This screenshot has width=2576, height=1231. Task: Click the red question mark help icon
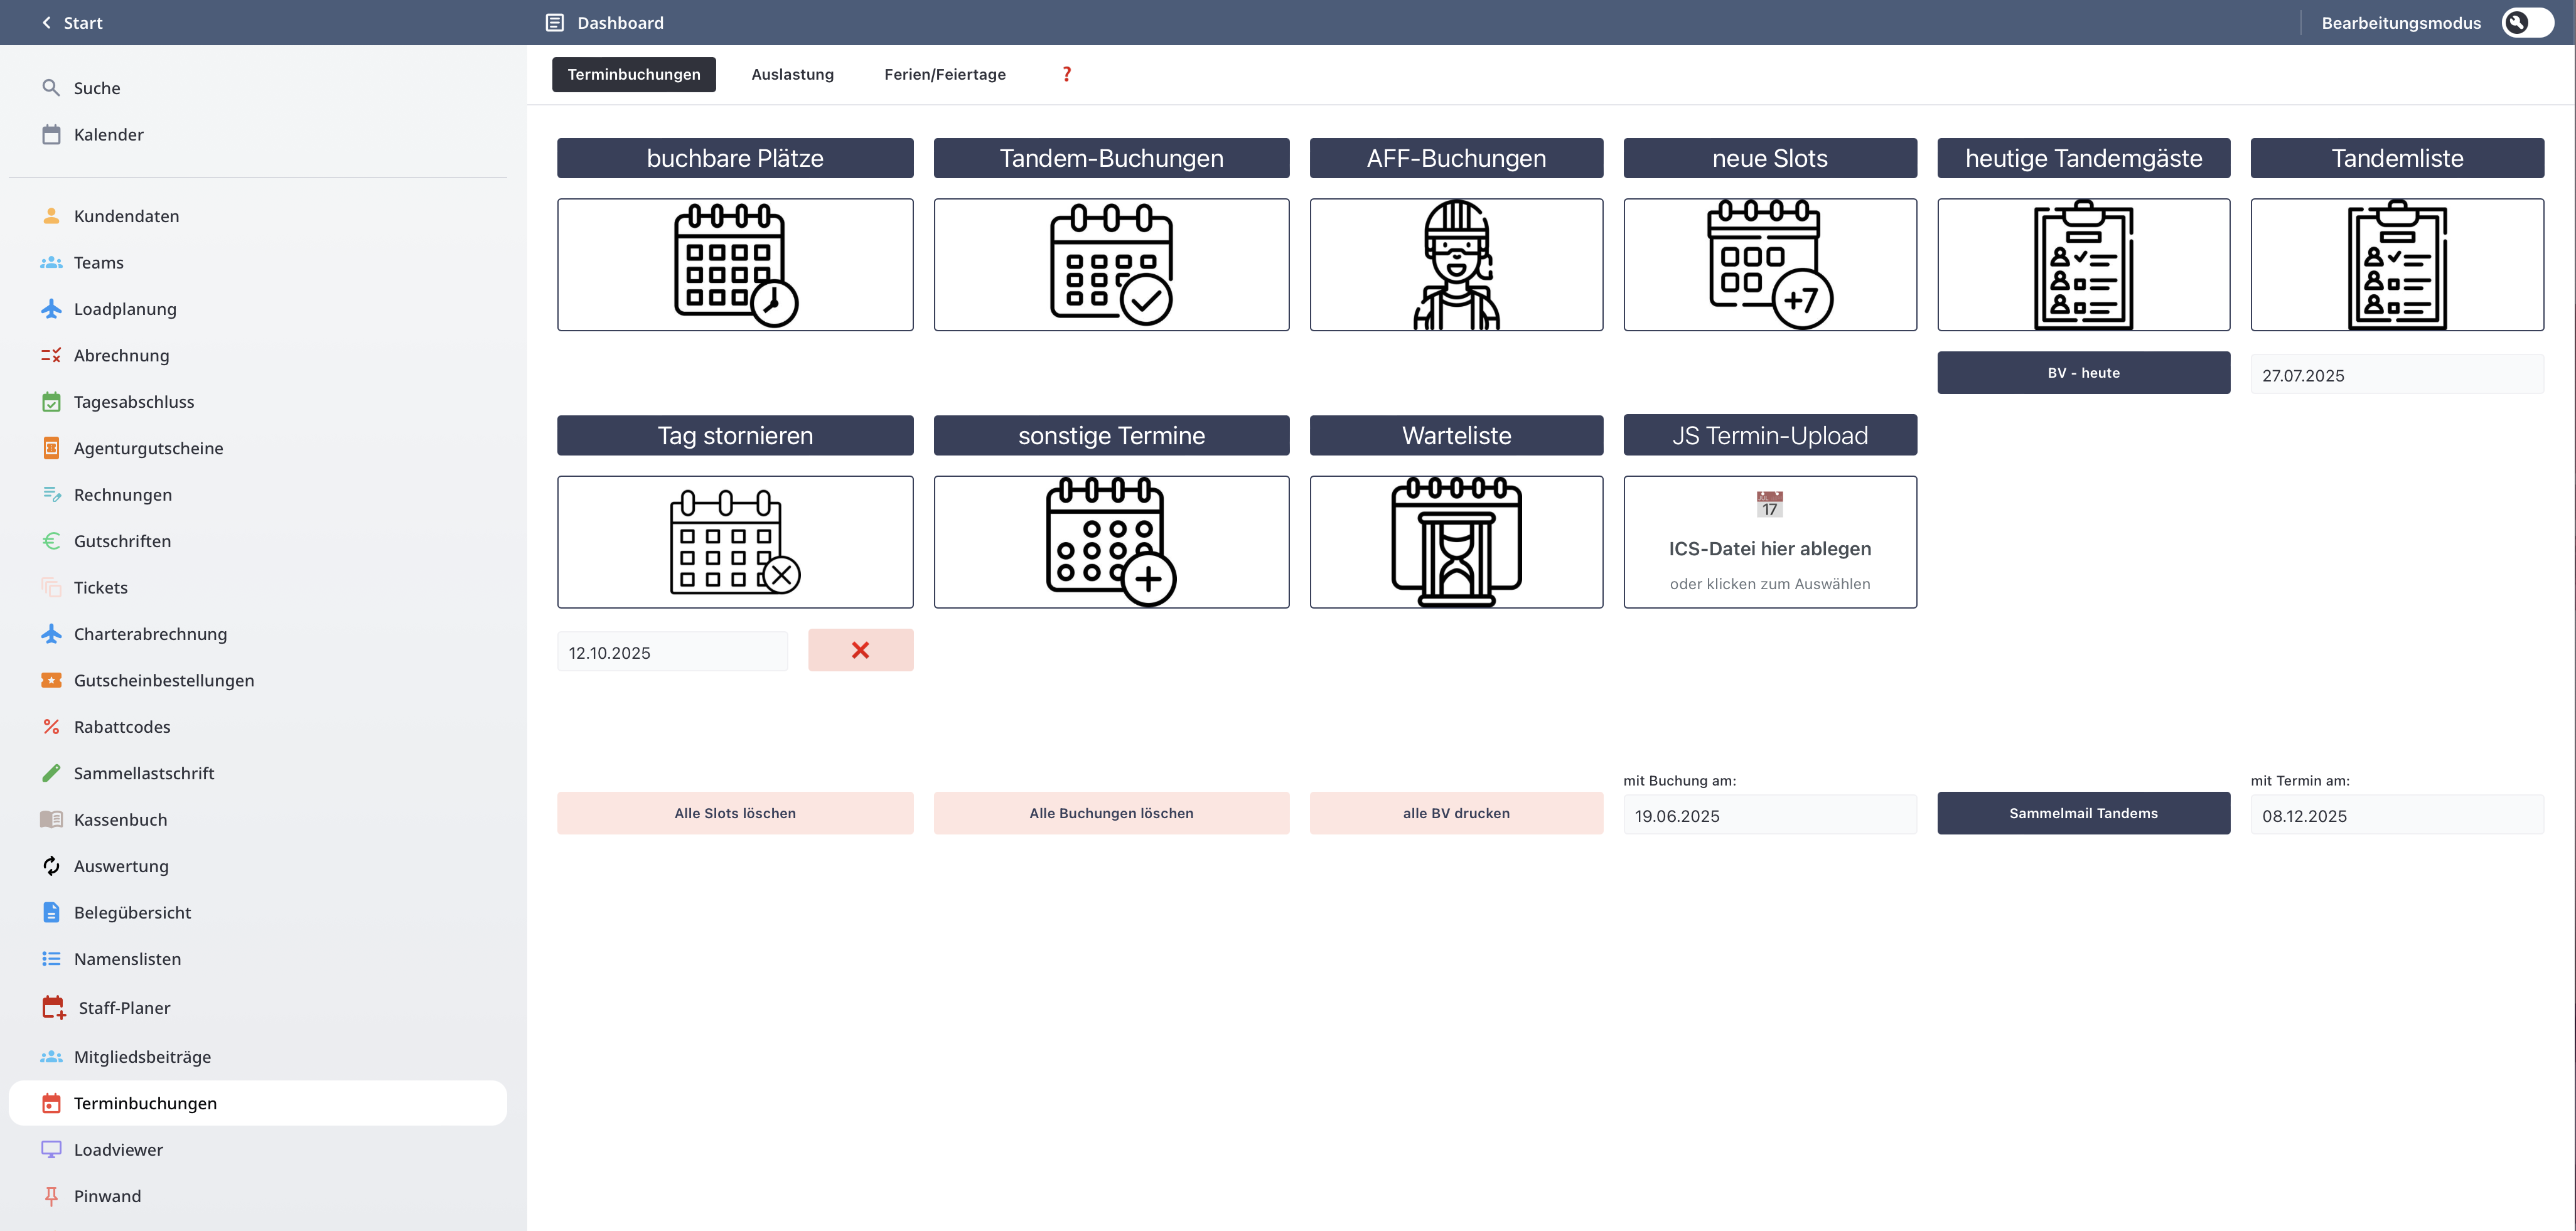(1066, 74)
